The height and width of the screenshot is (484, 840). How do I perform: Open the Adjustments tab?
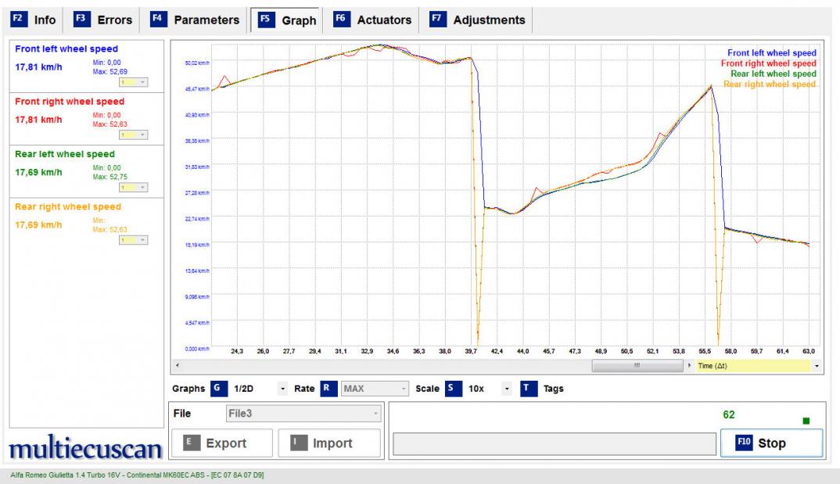478,20
